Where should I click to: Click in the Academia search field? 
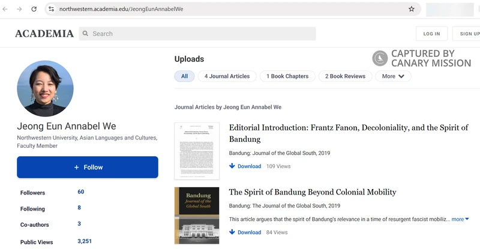[201, 34]
